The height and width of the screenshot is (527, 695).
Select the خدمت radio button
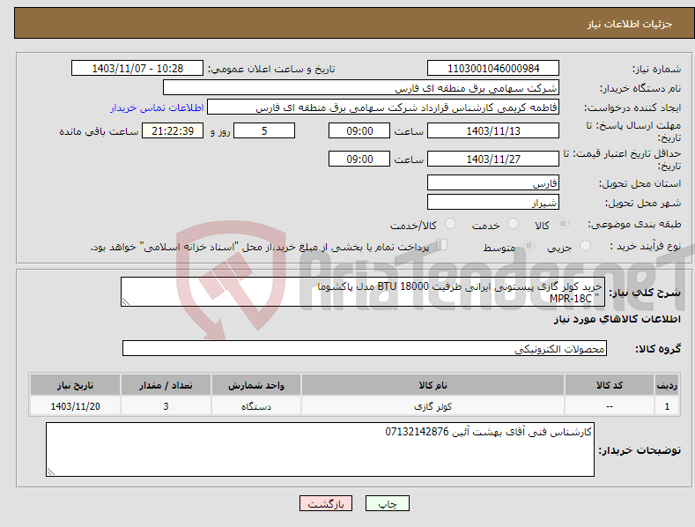[513, 224]
